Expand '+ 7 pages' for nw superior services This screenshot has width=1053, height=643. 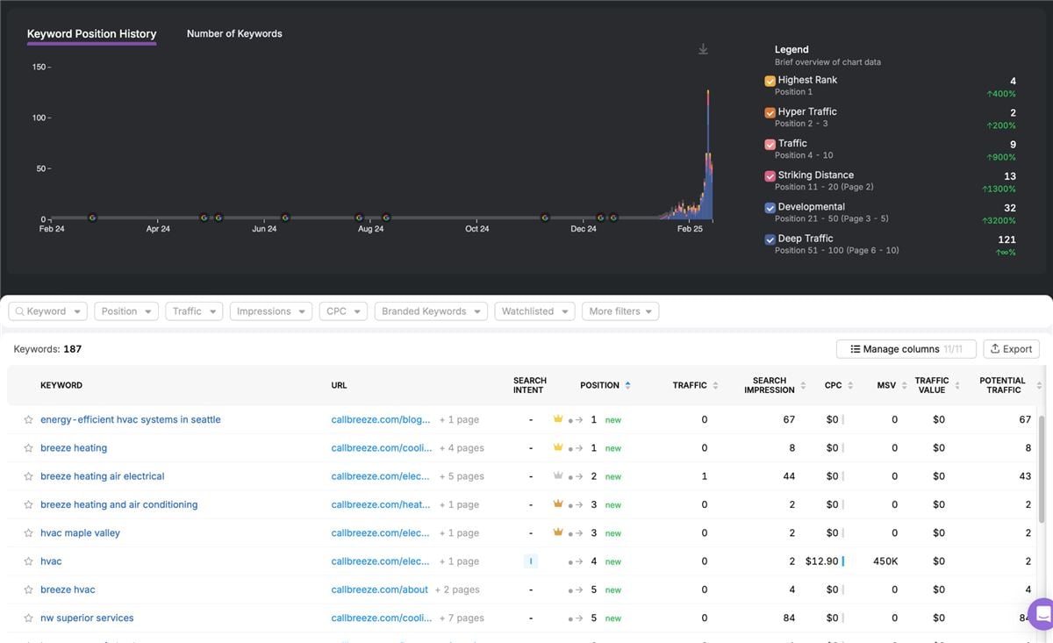click(462, 618)
